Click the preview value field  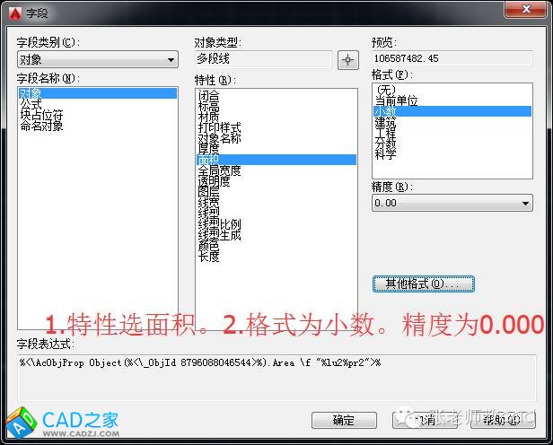pyautogui.click(x=452, y=60)
